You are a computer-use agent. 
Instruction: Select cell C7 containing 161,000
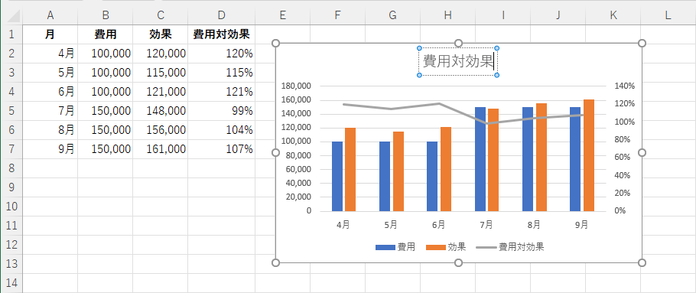[161, 149]
